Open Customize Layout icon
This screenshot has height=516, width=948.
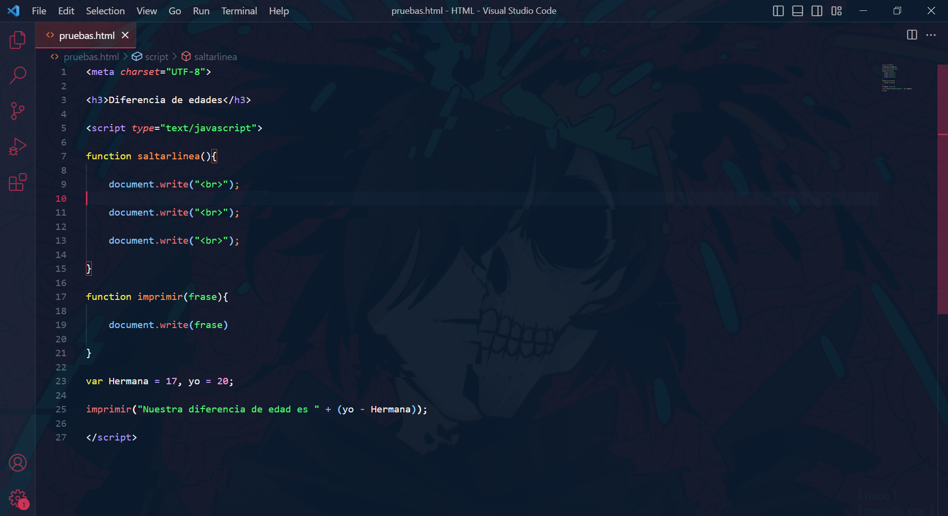(836, 11)
